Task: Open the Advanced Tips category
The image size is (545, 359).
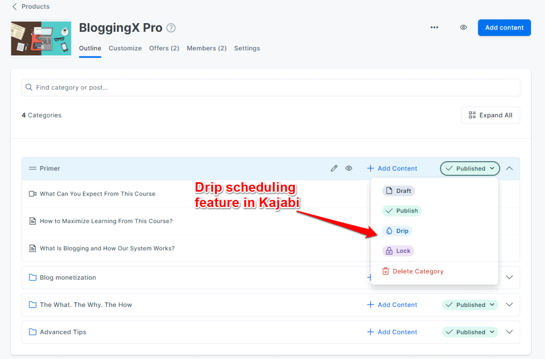Action: (x=63, y=332)
